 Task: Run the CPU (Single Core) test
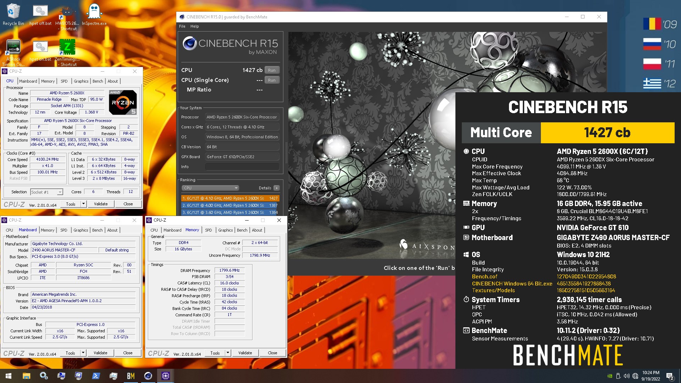[272, 80]
